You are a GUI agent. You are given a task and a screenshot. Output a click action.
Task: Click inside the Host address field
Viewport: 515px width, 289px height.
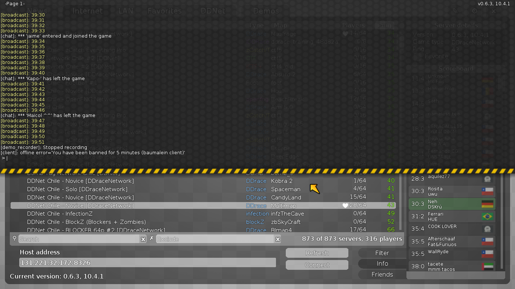147,262
